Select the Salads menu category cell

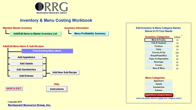coord(159,84)
